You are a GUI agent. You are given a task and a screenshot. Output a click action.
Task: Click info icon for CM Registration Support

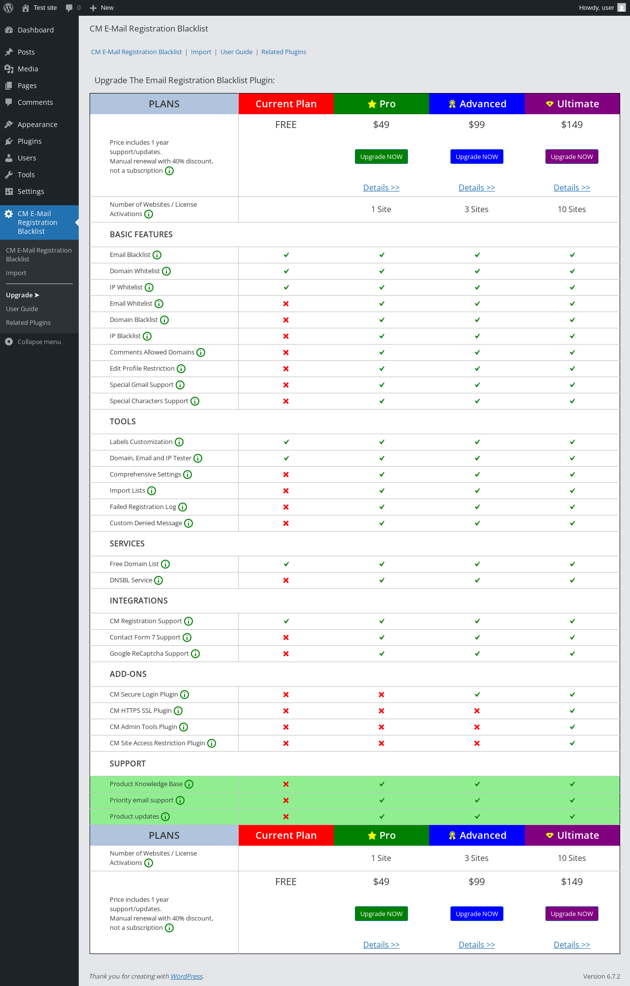tap(189, 621)
